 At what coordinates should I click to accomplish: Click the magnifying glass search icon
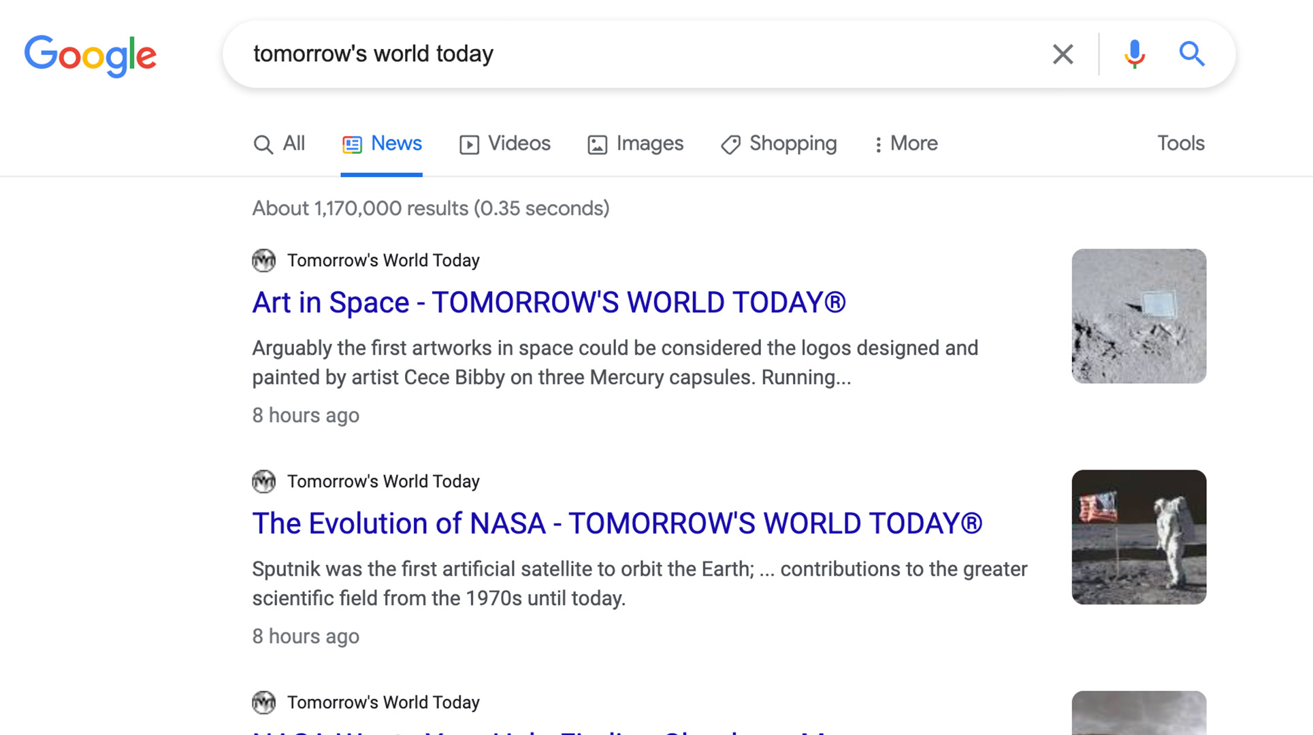point(1192,54)
